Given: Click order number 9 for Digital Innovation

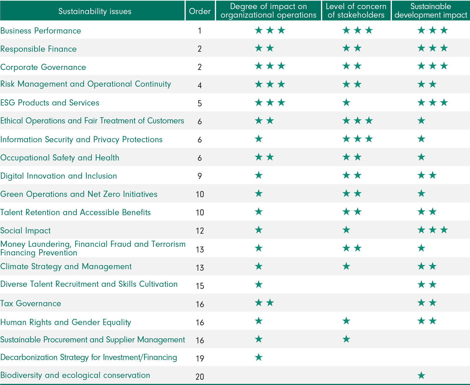Looking at the screenshot, I should tap(200, 176).
